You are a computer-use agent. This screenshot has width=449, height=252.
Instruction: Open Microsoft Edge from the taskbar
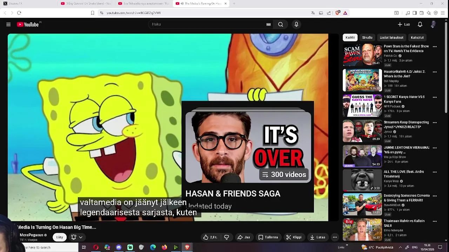click(153, 247)
